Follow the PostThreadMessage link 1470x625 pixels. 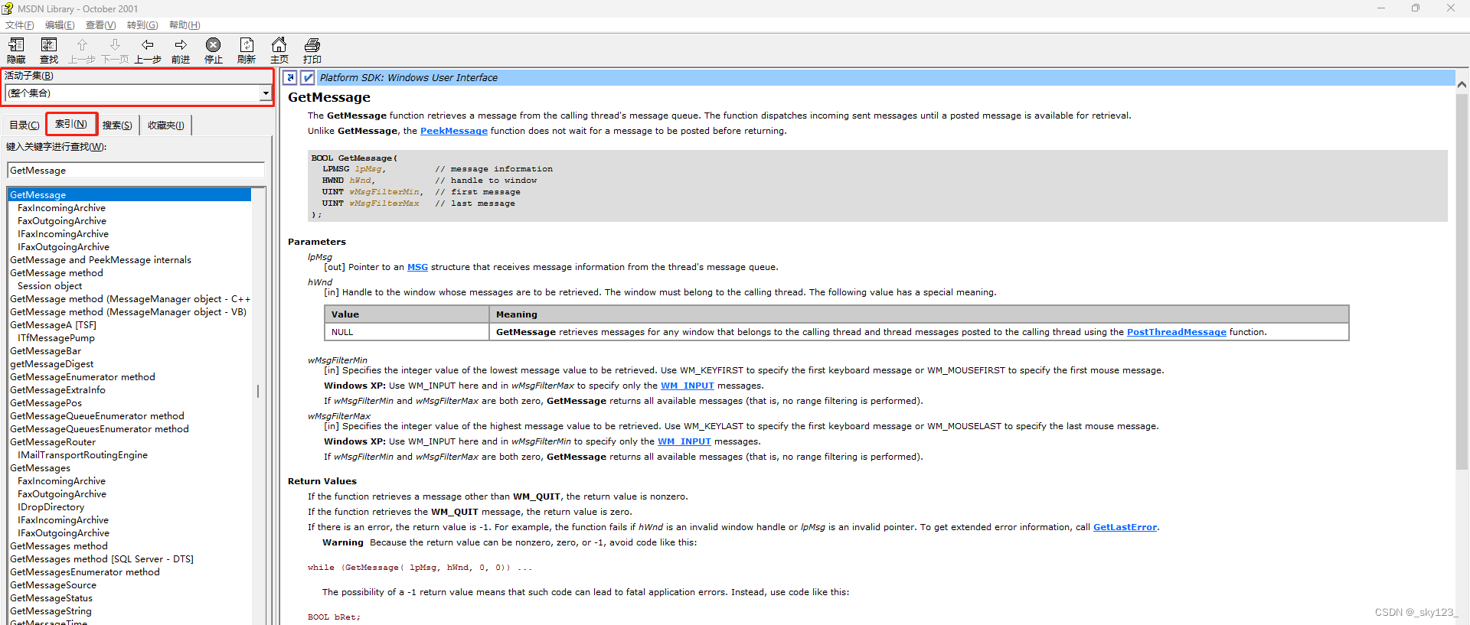pyautogui.click(x=1176, y=332)
